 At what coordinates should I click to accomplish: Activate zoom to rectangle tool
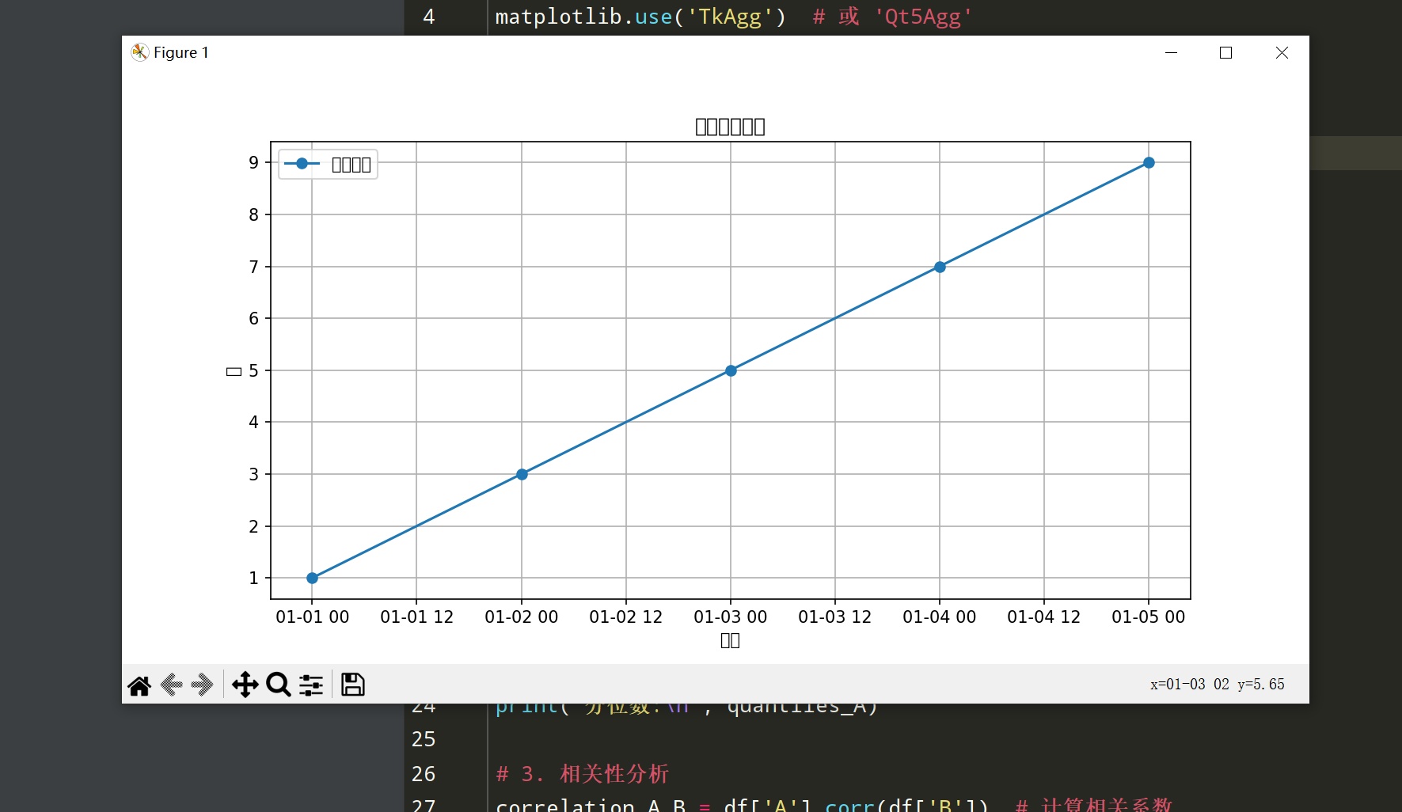pos(279,685)
